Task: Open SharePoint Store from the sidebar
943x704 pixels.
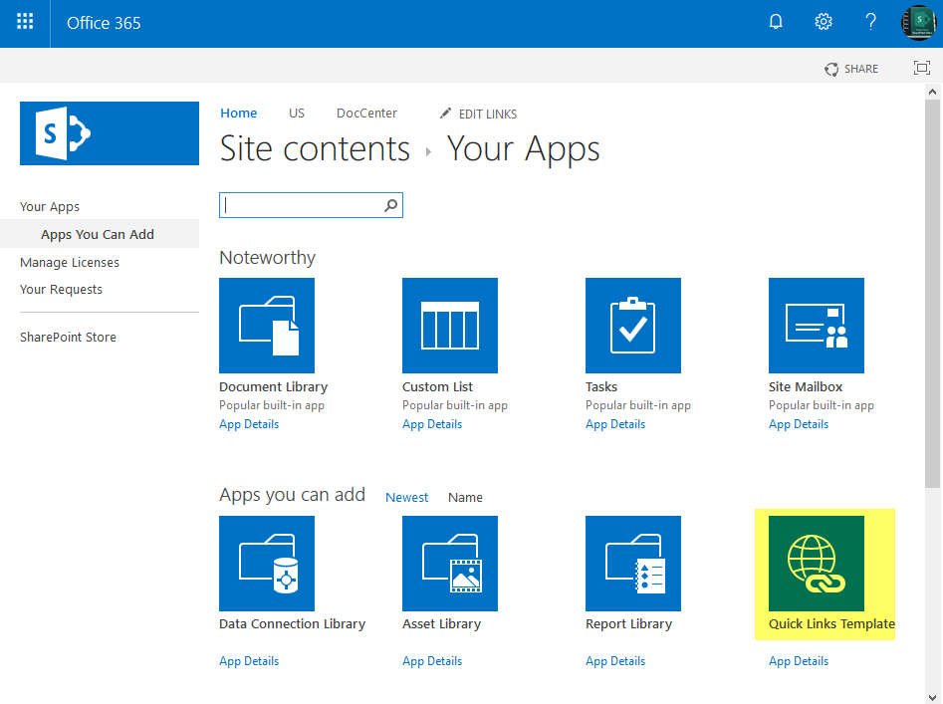Action: coord(68,337)
